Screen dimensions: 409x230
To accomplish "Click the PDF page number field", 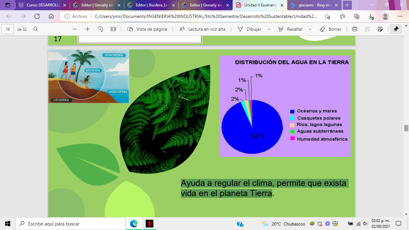I will [8, 29].
